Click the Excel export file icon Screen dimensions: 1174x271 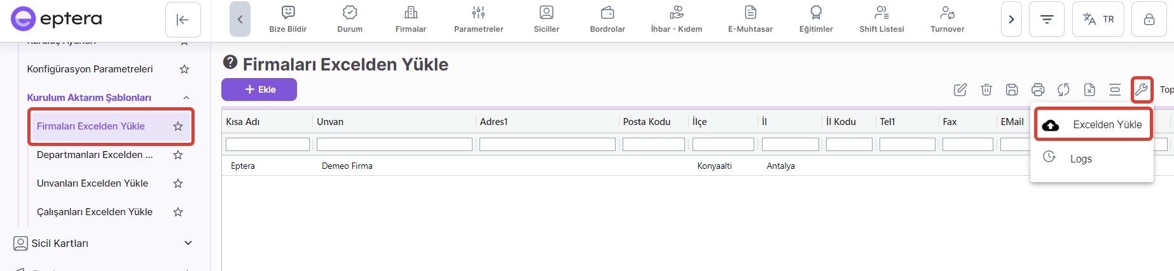pyautogui.click(x=1089, y=89)
